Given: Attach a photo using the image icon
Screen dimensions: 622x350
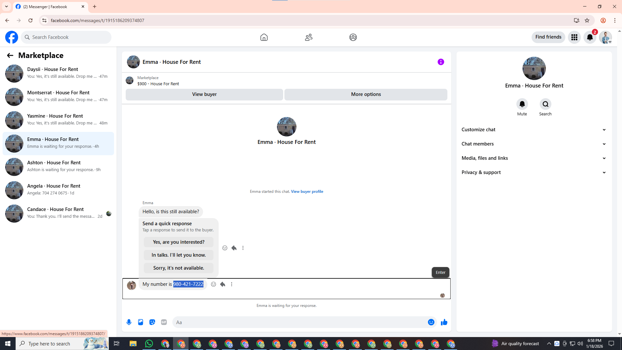Looking at the screenshot, I should (141, 322).
